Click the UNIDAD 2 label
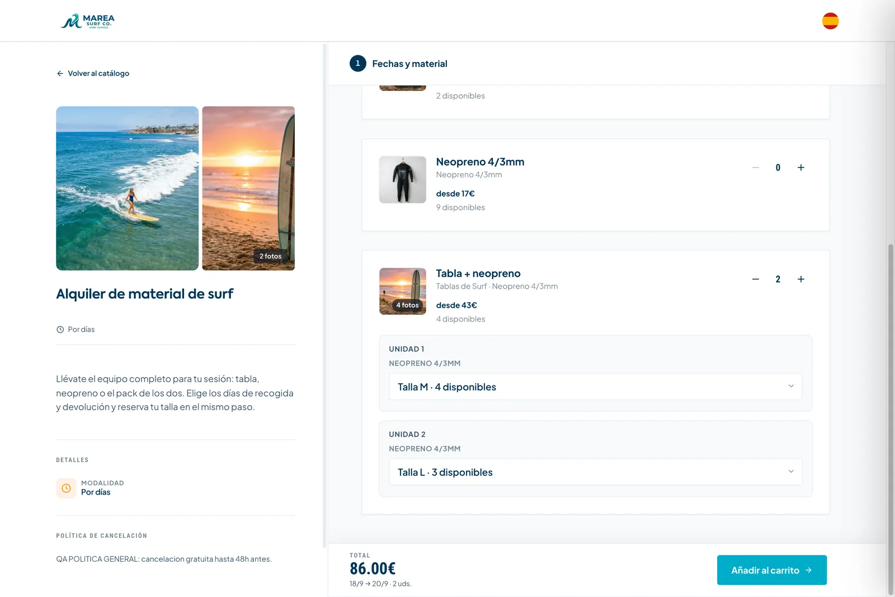 pyautogui.click(x=407, y=434)
